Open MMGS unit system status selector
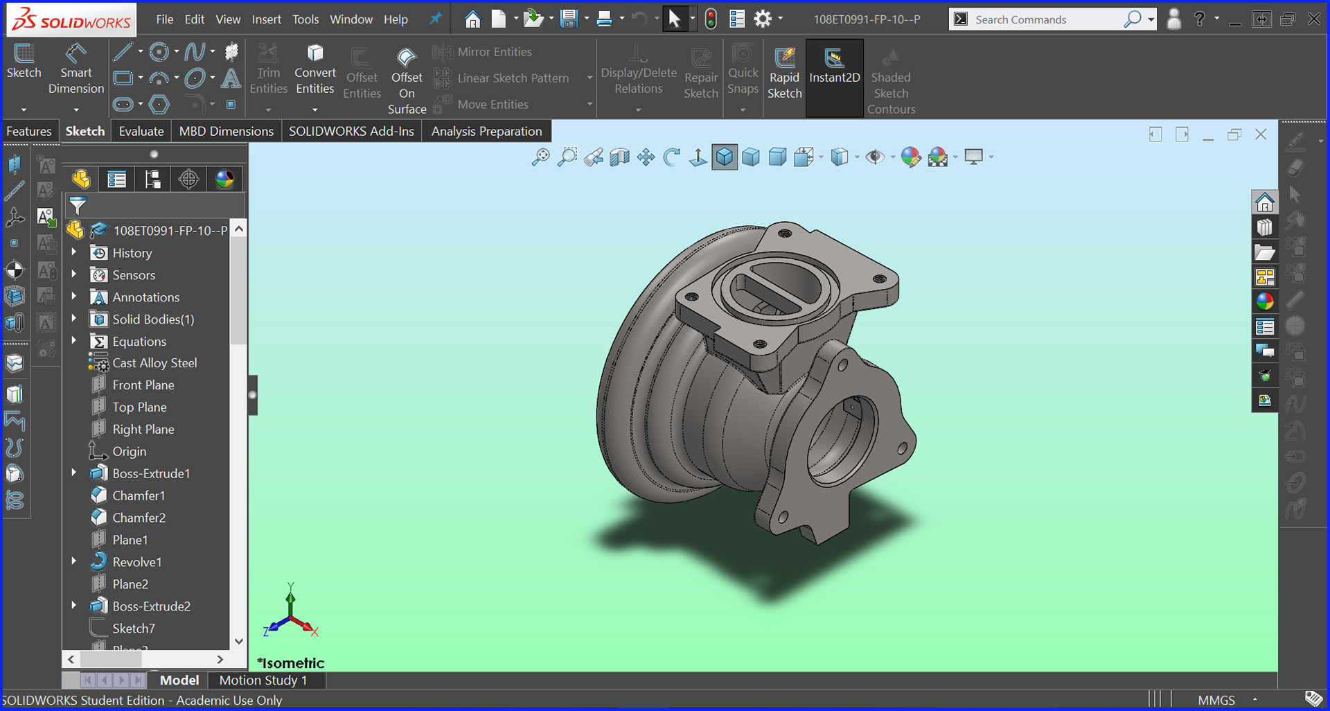Viewport: 1330px width, 711px height. 1216,700
